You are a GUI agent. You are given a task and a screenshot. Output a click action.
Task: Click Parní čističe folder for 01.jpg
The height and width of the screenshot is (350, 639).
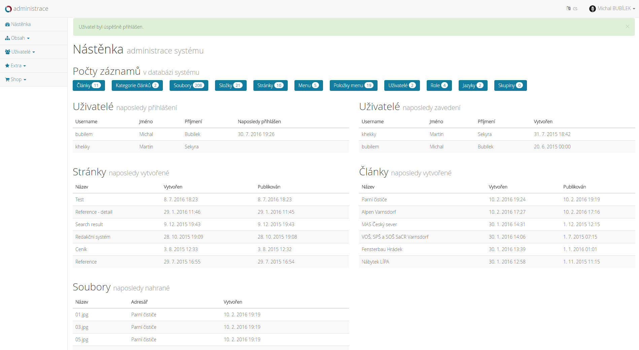(x=144, y=315)
